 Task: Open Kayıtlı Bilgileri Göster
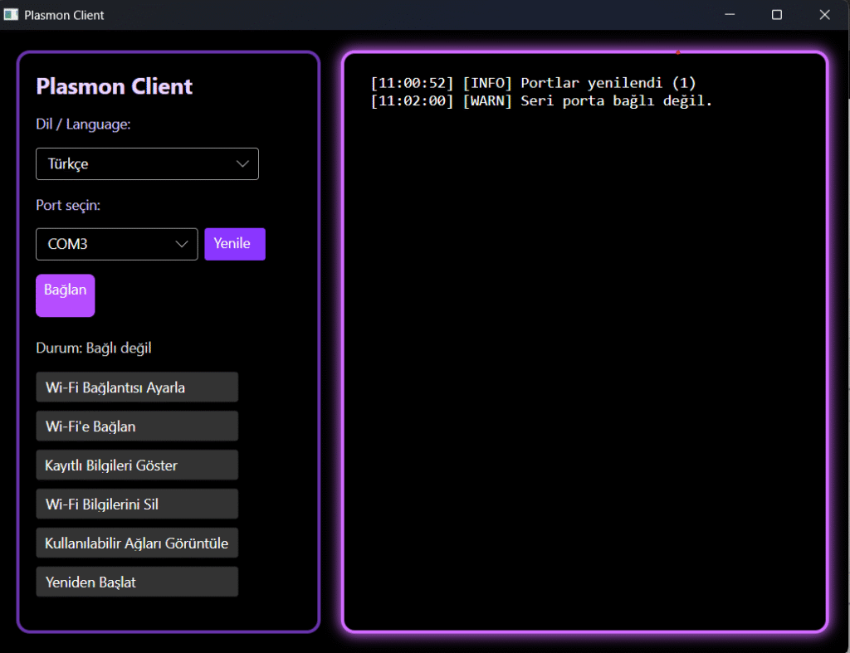[x=137, y=465]
